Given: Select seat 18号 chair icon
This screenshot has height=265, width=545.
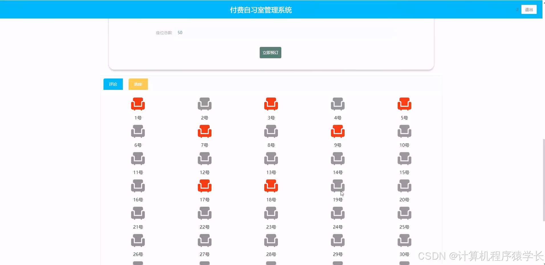Looking at the screenshot, I should 271,186.
